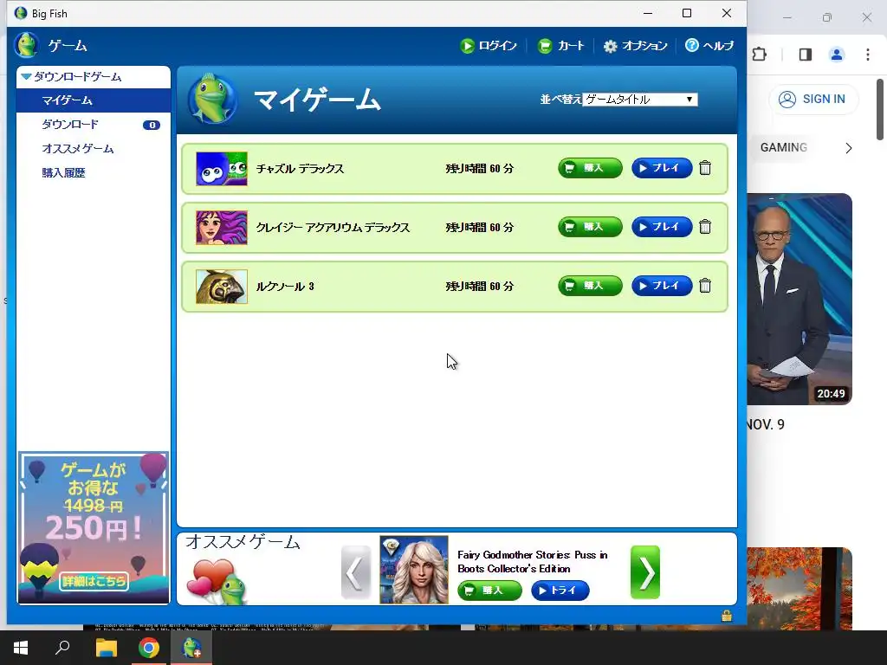Open File Explorer from taskbar

[x=106, y=648]
